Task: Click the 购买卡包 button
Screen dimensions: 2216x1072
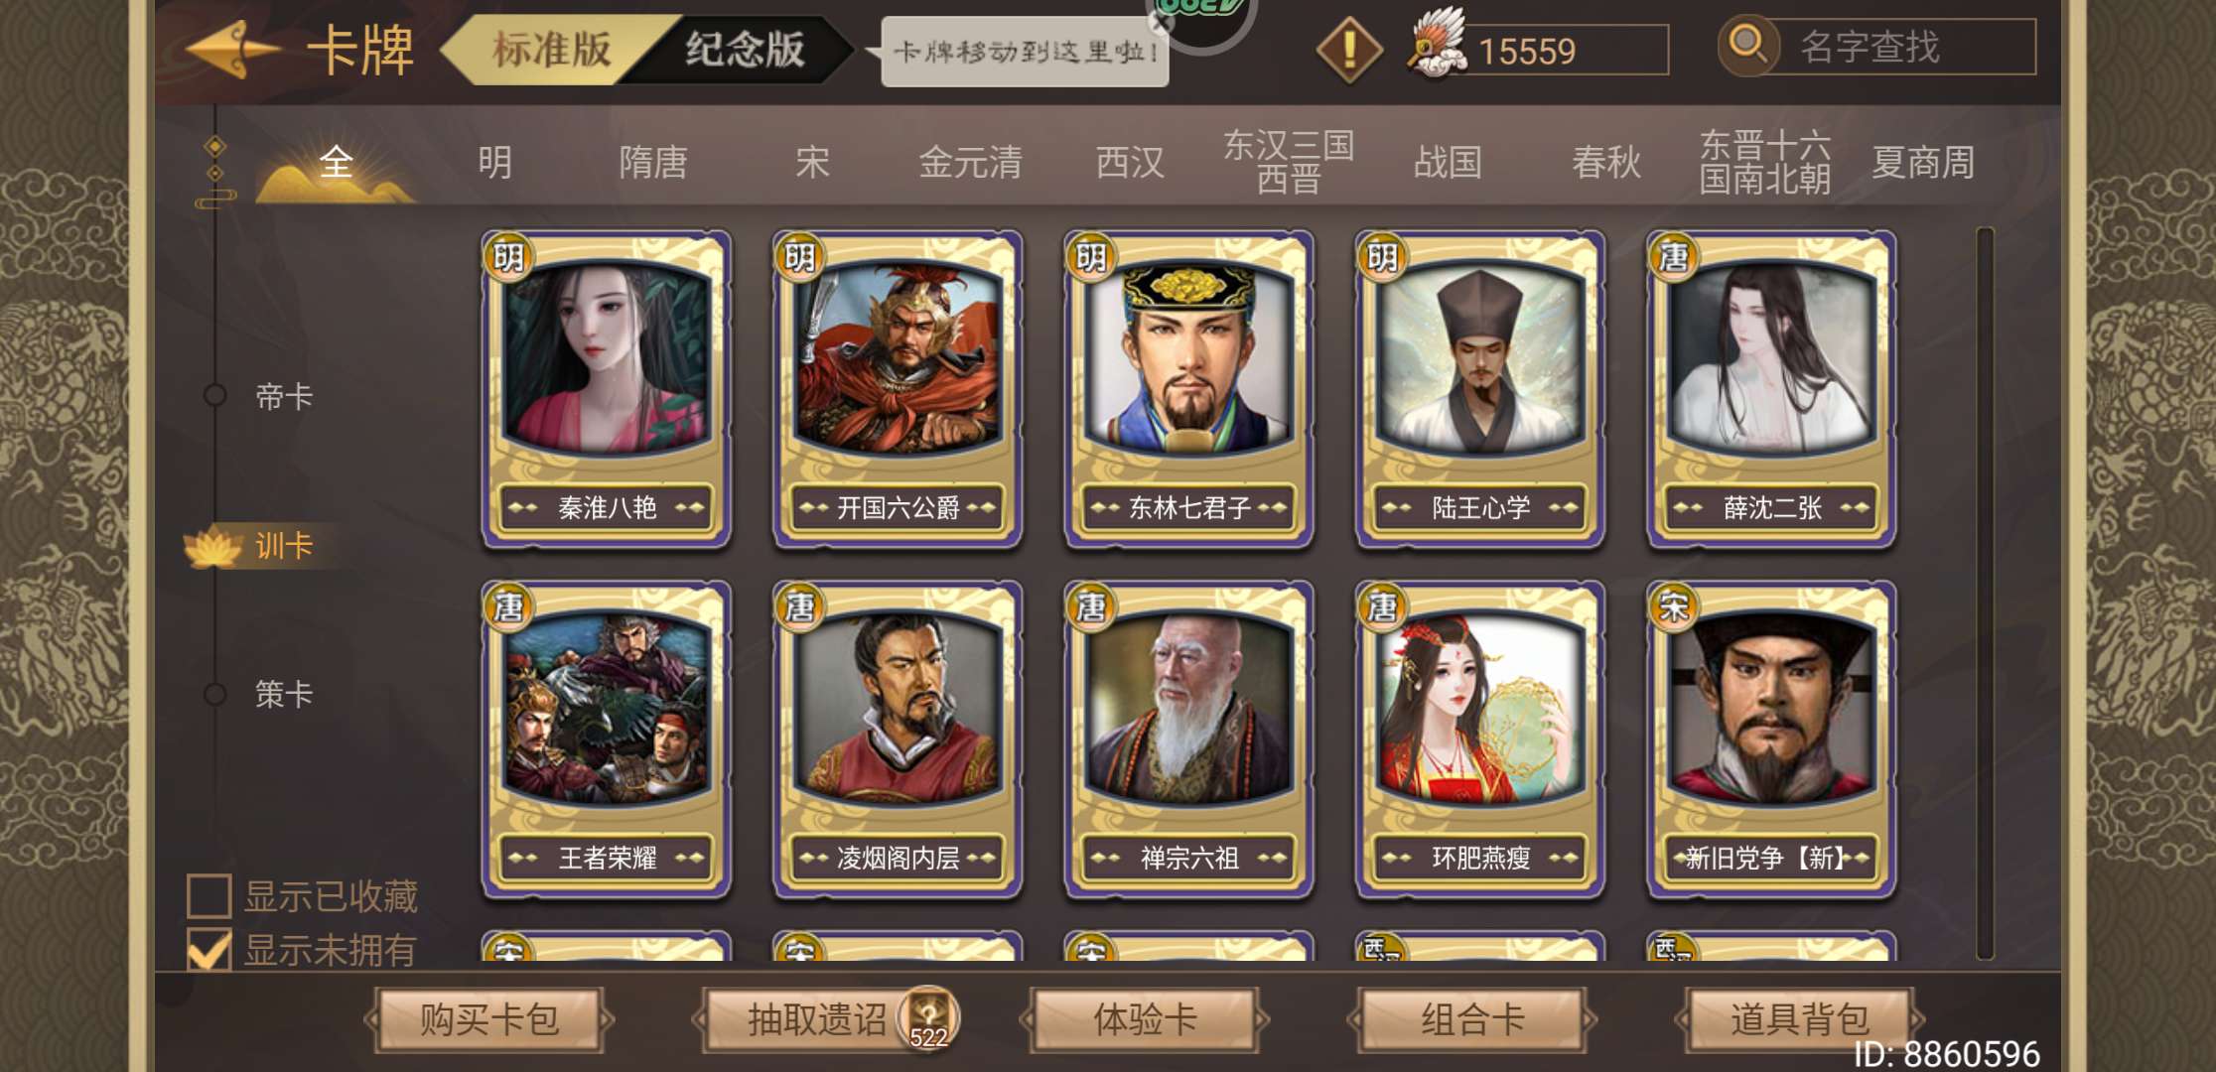Action: pyautogui.click(x=489, y=1019)
